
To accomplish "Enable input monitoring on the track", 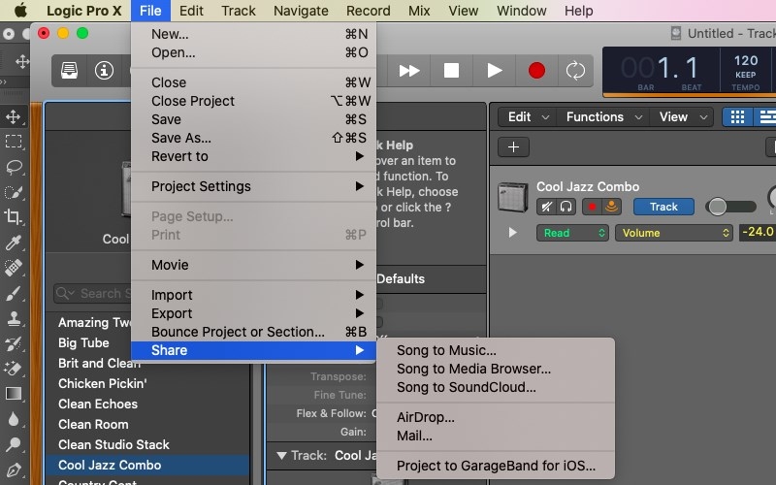I will coord(611,207).
